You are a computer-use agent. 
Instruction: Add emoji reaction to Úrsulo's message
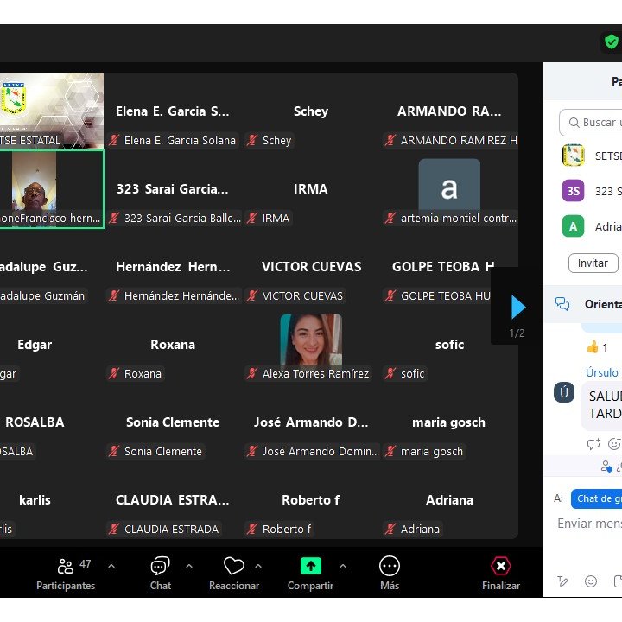tap(613, 444)
